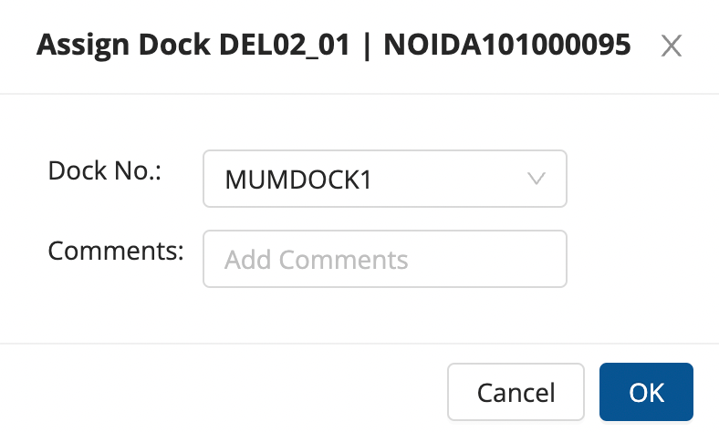Focus the Add Comments input field

click(384, 259)
